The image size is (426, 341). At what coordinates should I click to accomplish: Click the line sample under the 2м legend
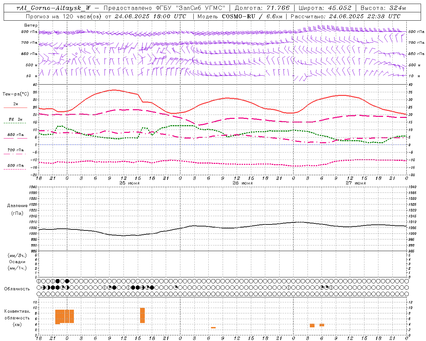pos(15,108)
